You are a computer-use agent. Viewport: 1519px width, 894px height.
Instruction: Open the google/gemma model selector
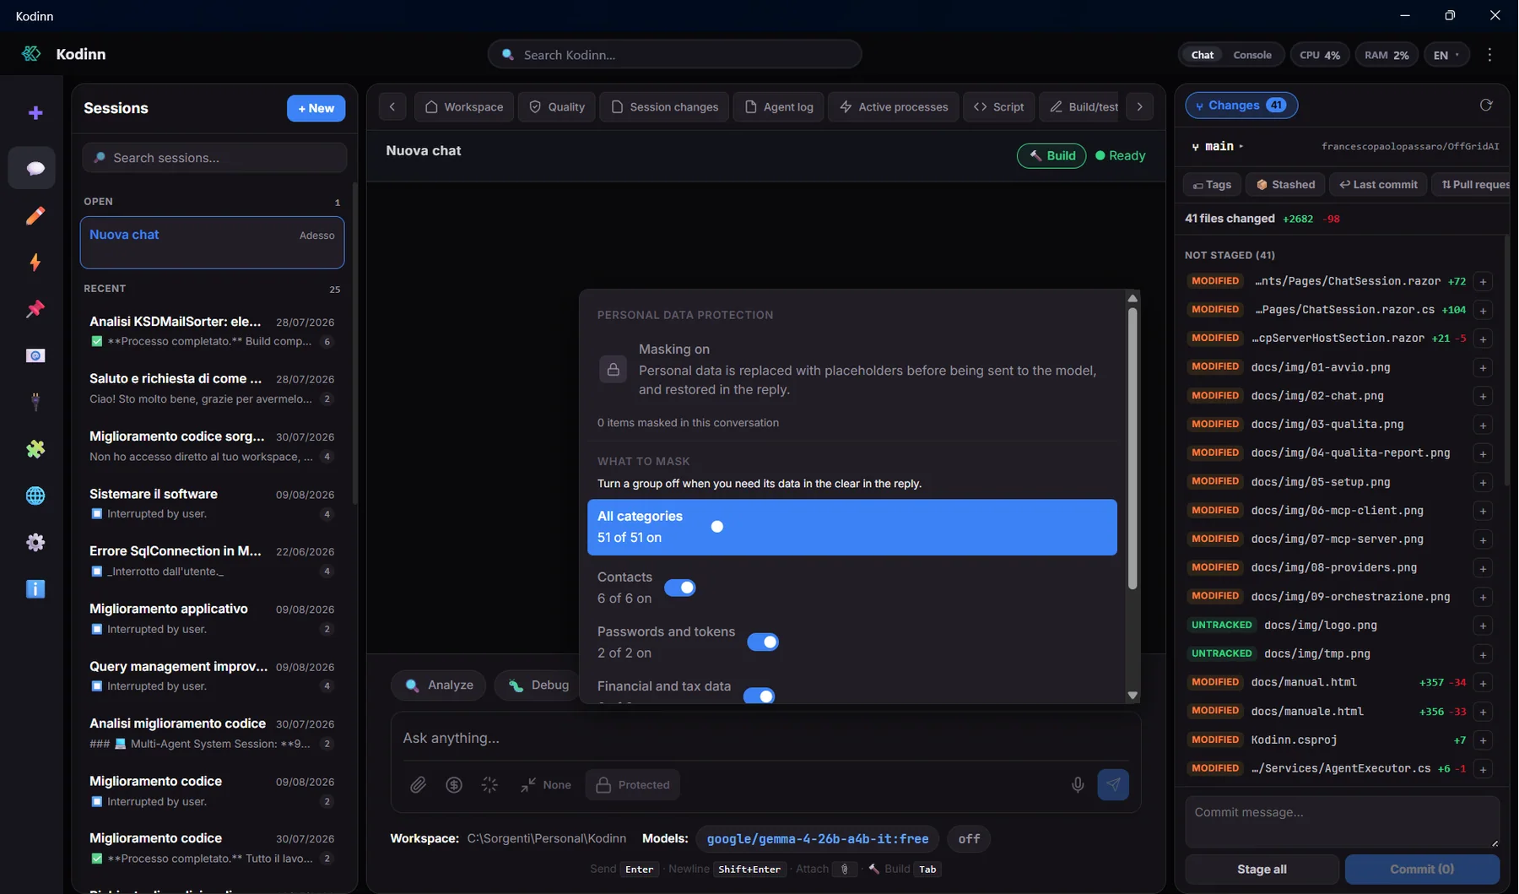tap(817, 839)
